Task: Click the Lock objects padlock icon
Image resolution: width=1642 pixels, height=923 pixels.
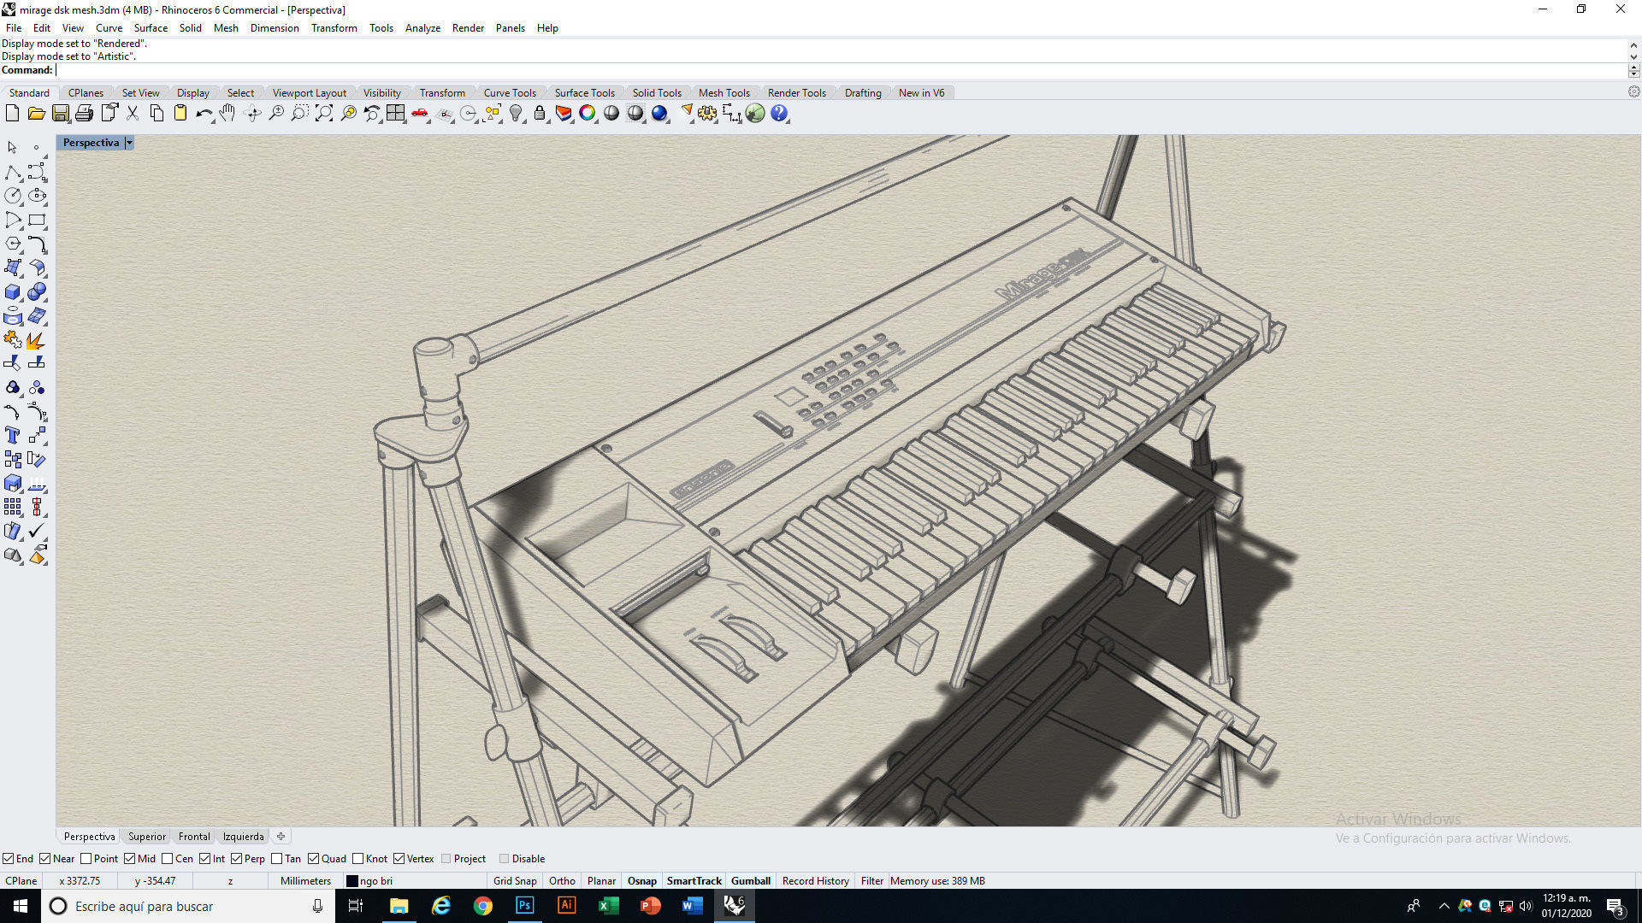Action: tap(540, 114)
